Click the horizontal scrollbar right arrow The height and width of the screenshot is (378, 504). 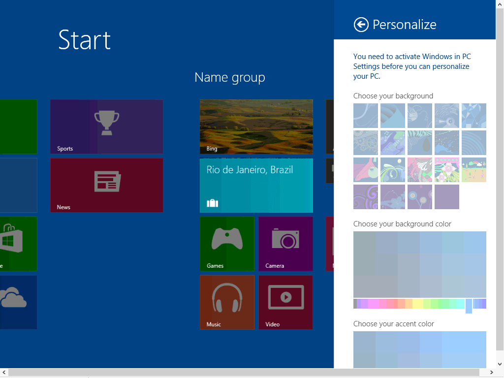[x=492, y=373]
